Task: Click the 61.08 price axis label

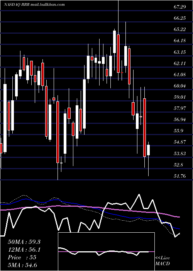Action: coord(180,74)
